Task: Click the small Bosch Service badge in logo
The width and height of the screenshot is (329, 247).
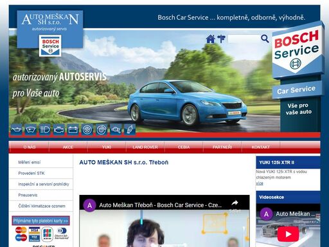Action: (x=50, y=46)
